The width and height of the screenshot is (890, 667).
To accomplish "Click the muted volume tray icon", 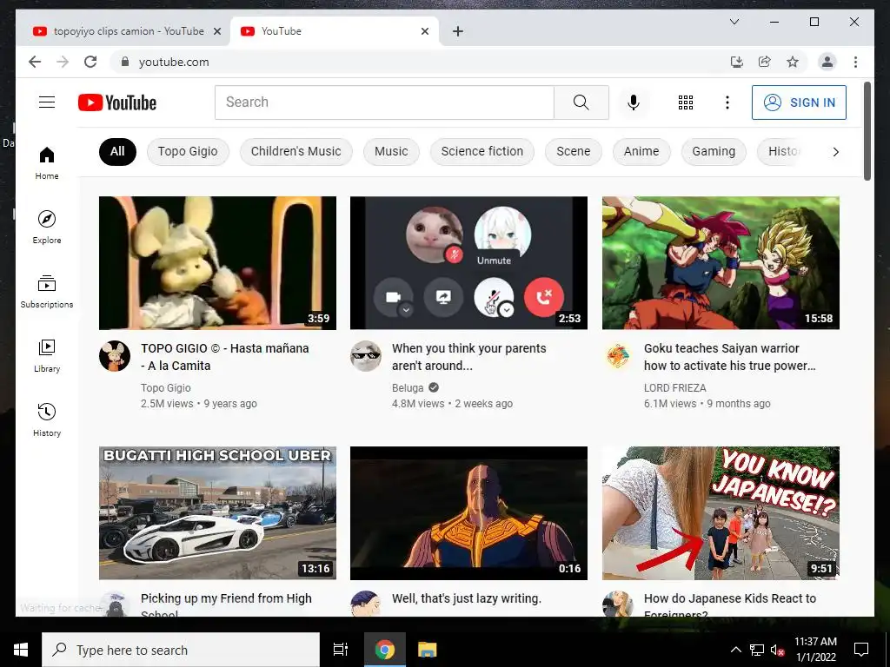I will (x=777, y=650).
